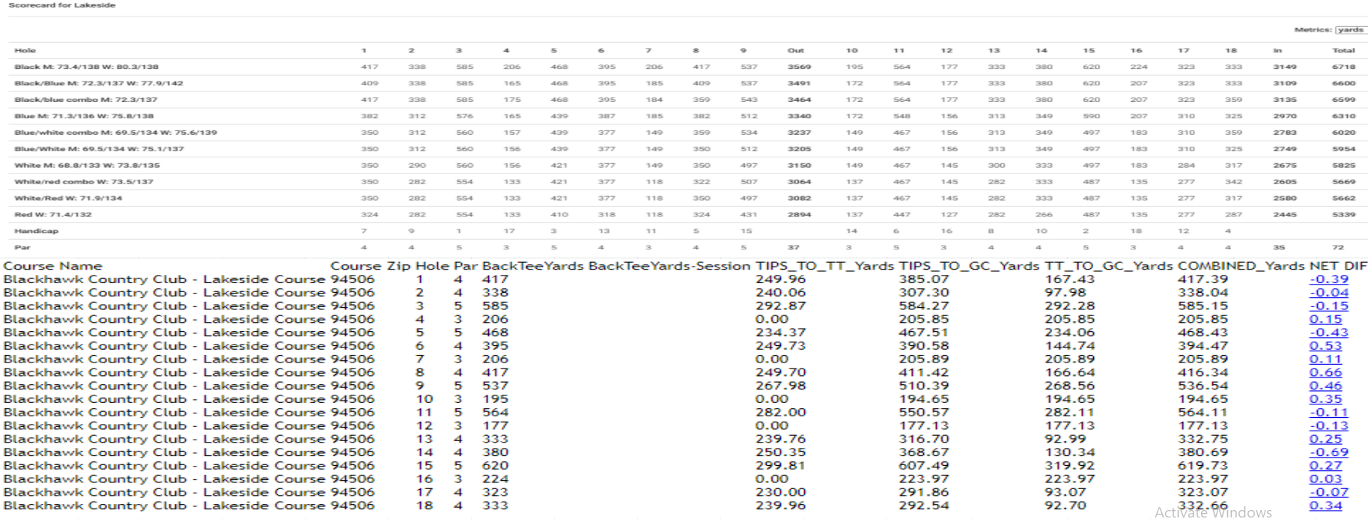Select the 'Blue M: 71.3/136 W: 75.8/138' row label
Screen dimensions: 1368x519
tap(84, 116)
